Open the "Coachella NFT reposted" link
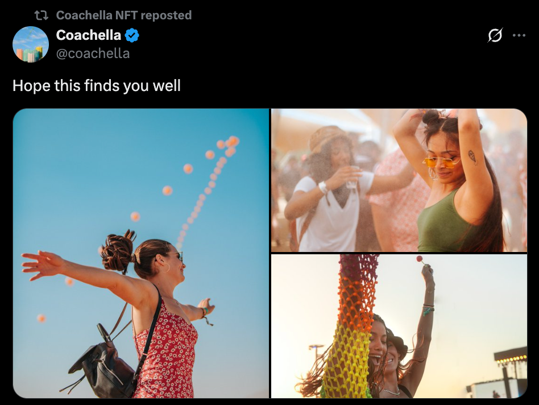The width and height of the screenshot is (539, 405). [124, 15]
